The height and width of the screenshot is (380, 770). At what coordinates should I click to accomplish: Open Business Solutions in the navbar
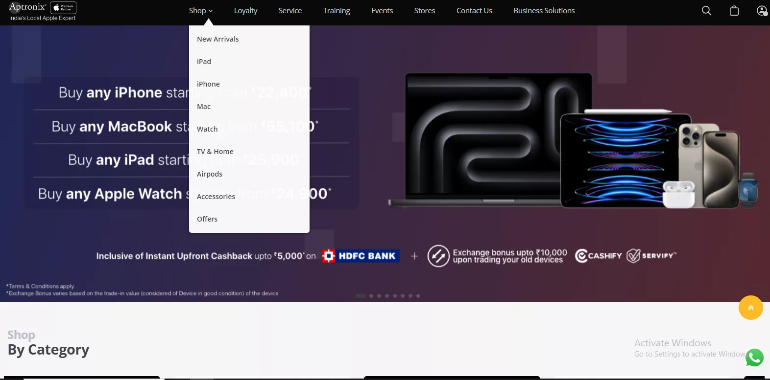pyautogui.click(x=544, y=11)
